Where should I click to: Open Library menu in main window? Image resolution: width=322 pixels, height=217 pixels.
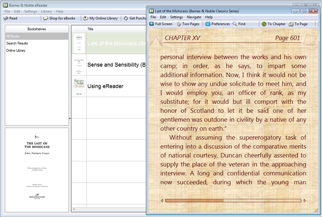(x=47, y=11)
